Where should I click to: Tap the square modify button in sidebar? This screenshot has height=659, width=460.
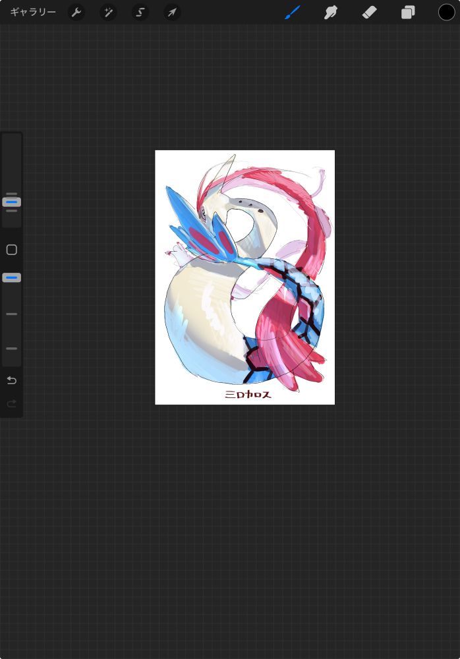(12, 250)
